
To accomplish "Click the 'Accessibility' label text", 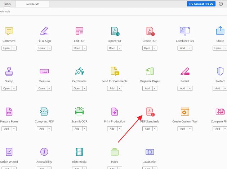I will (44, 162).
